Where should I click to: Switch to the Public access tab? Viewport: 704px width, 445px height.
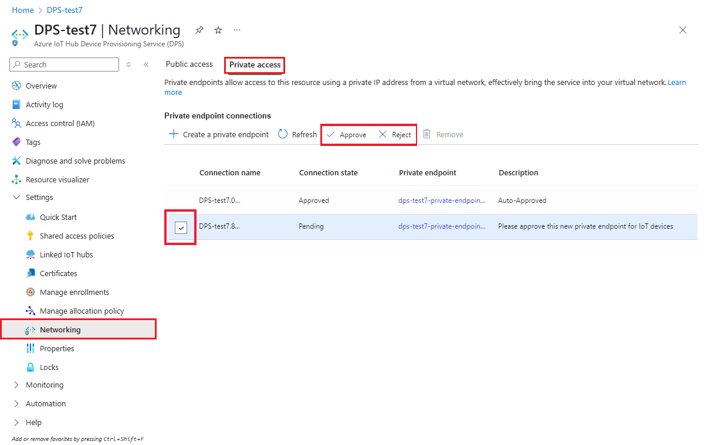coord(189,64)
